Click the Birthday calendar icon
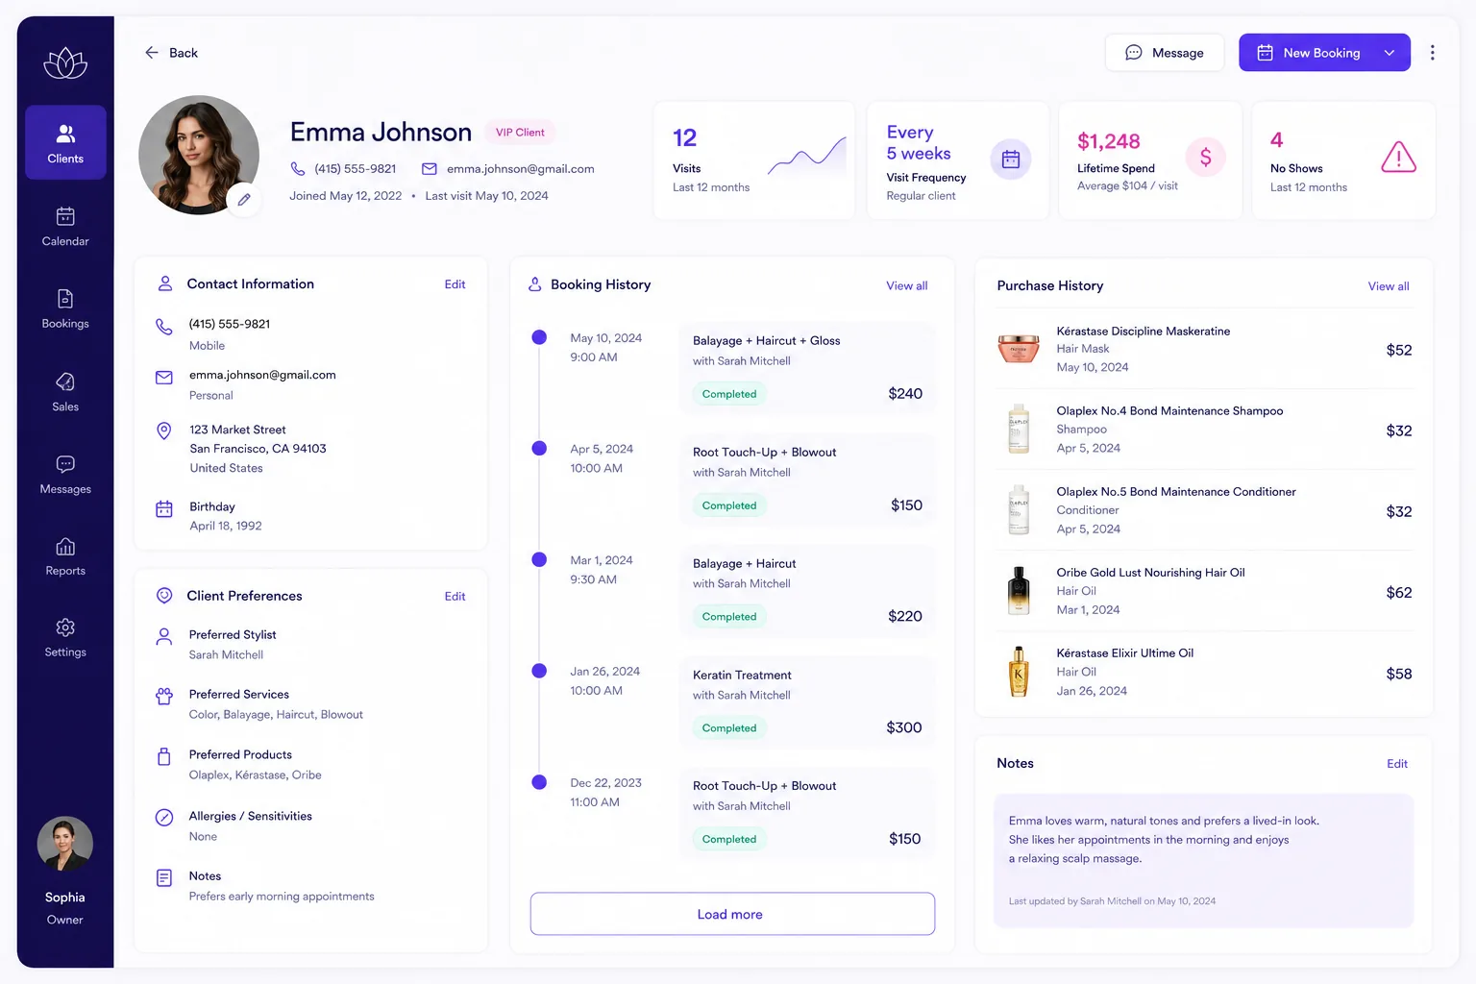Image resolution: width=1476 pixels, height=984 pixels. click(x=164, y=508)
